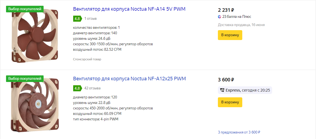Click the Plus points icon
316x139 pixels.
[x=220, y=17]
